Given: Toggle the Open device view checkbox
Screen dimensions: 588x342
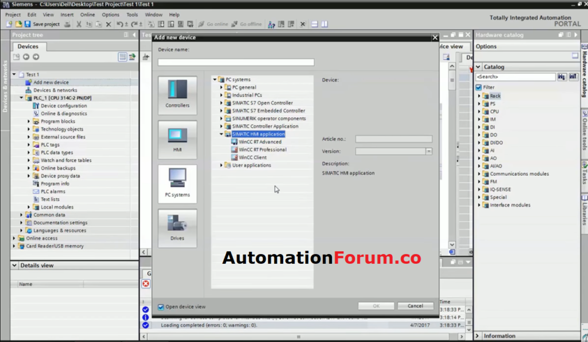Looking at the screenshot, I should pyautogui.click(x=161, y=306).
